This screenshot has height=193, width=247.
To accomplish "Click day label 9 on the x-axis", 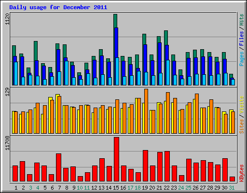I will 74,188.
